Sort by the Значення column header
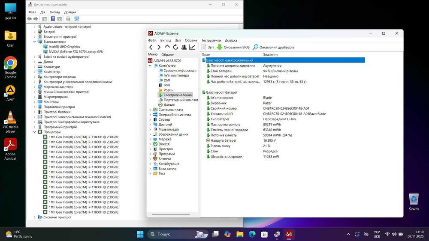This screenshot has height=241, width=429. click(x=271, y=55)
